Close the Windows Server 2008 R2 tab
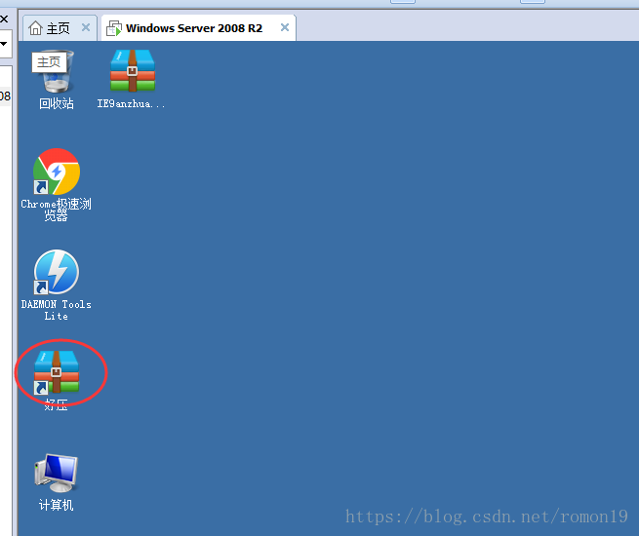639x536 pixels. 285,27
